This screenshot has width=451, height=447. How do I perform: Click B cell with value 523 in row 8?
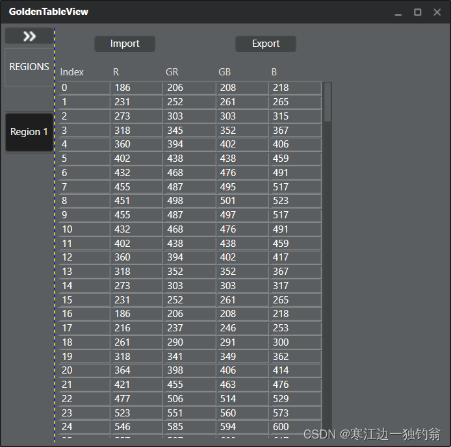tap(294, 201)
